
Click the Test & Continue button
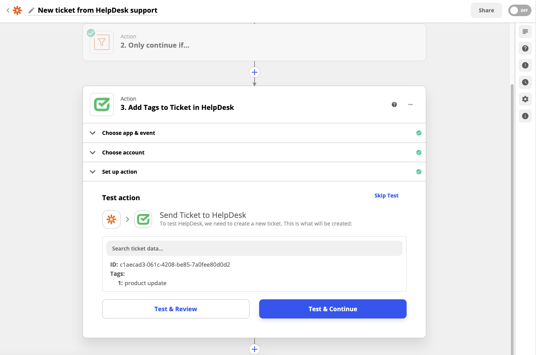[x=333, y=309]
